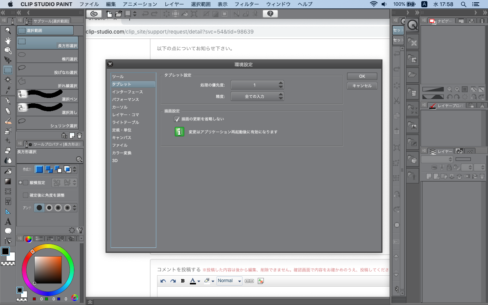This screenshot has height=305, width=488.
Task: Select the Hand move tool
Action: pyautogui.click(x=8, y=40)
